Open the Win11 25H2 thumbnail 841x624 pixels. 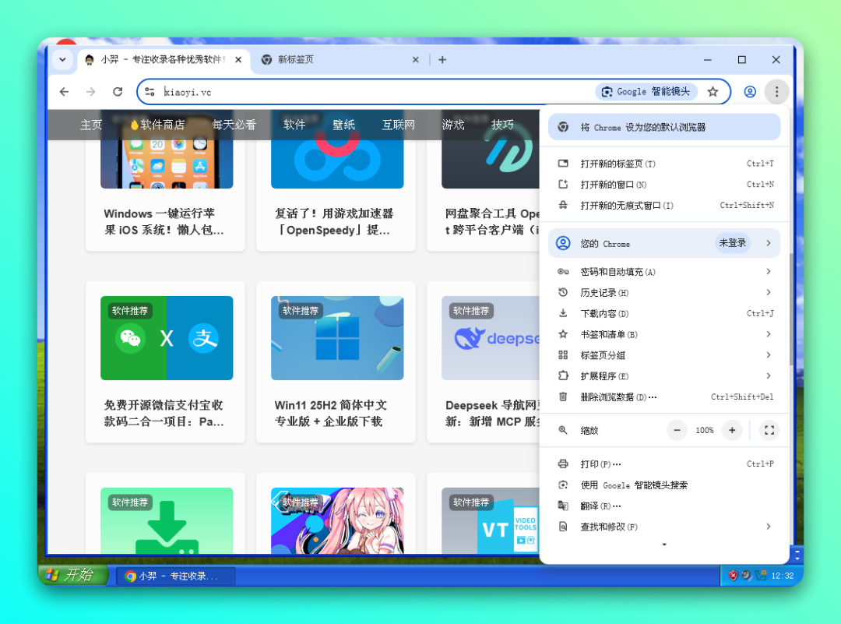tap(337, 338)
